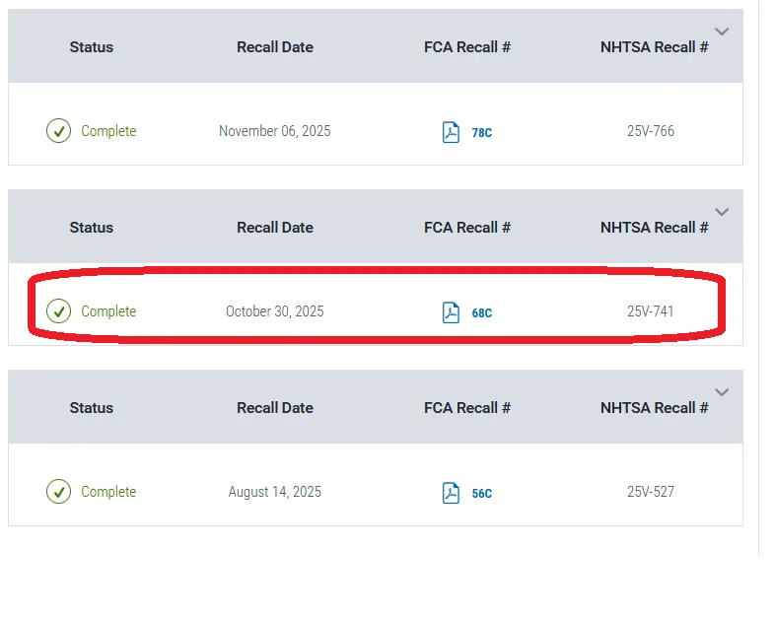Click the October 30, 2025 recall date
Screen dimensions: 773x619
coord(274,311)
